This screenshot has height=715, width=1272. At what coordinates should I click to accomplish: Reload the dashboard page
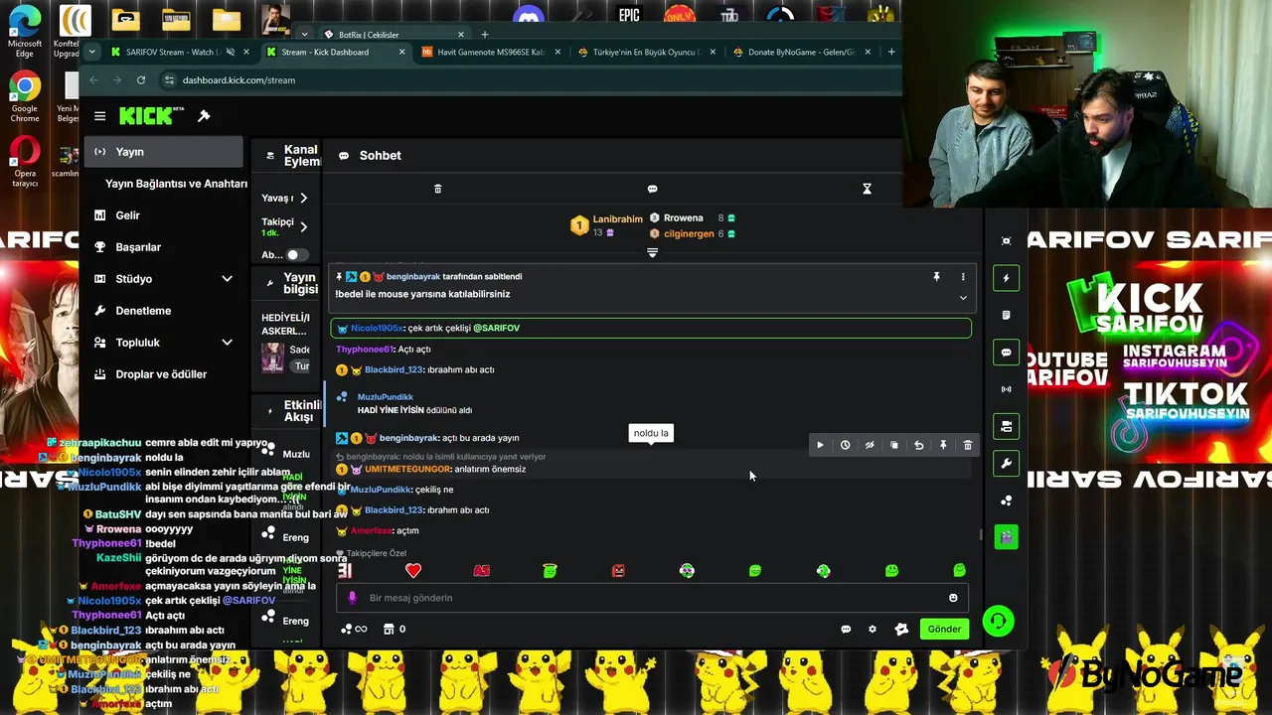141,80
